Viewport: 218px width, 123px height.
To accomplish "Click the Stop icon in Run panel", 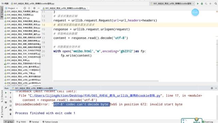I will point(6,97).
